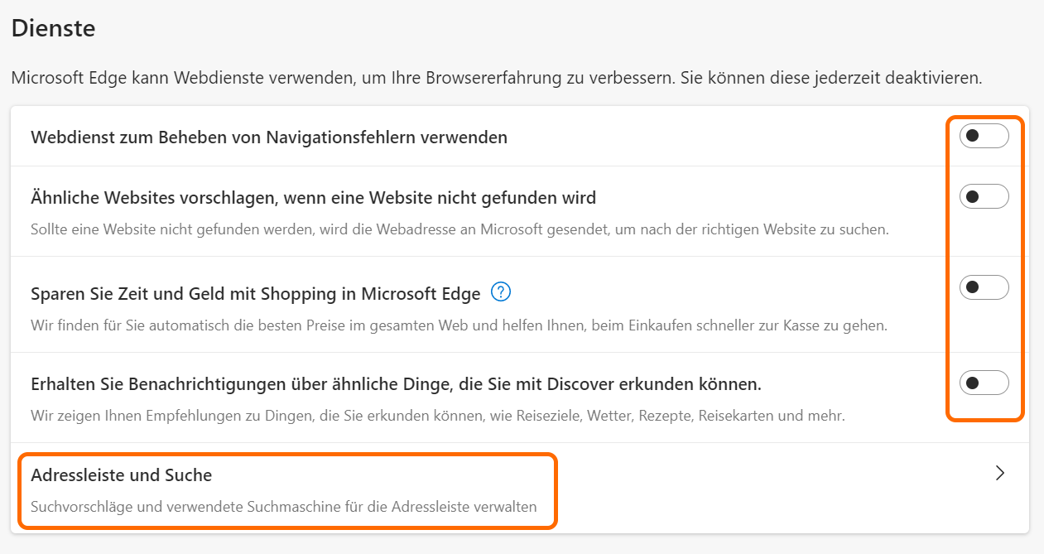
Task: Click the Erhalten Sie Benachrichtigungen label text
Action: (x=396, y=385)
